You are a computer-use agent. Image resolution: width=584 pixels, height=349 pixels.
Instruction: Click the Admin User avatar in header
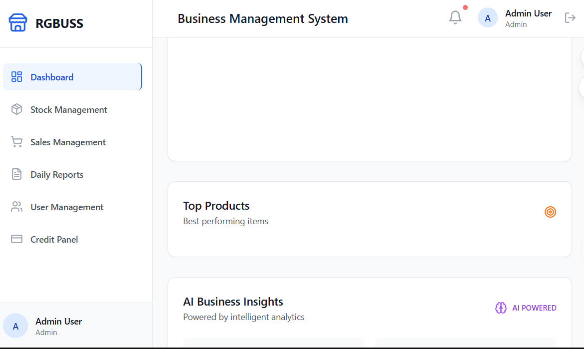pos(488,18)
